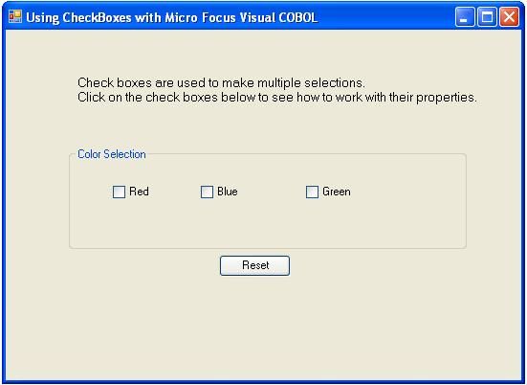Image resolution: width=527 pixels, height=385 pixels.
Task: Click the empty title bar area left of Minimize
Action: (386, 17)
